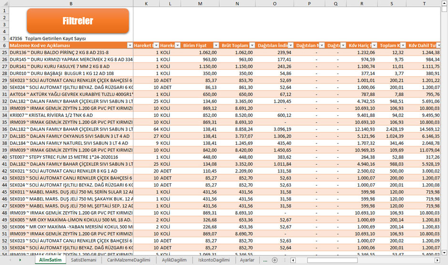
Task: Click the previous sheet navigation arrow
Action: (10, 260)
